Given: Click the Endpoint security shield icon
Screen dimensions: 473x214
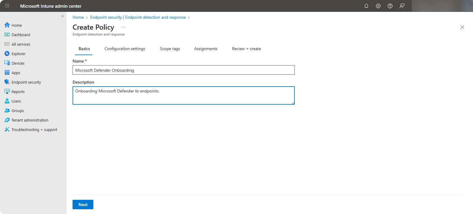Looking at the screenshot, I should point(7,82).
